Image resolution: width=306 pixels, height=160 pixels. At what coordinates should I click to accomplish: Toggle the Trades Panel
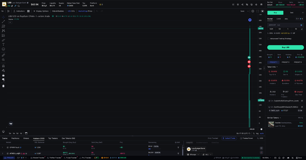pyautogui.click(x=246, y=138)
